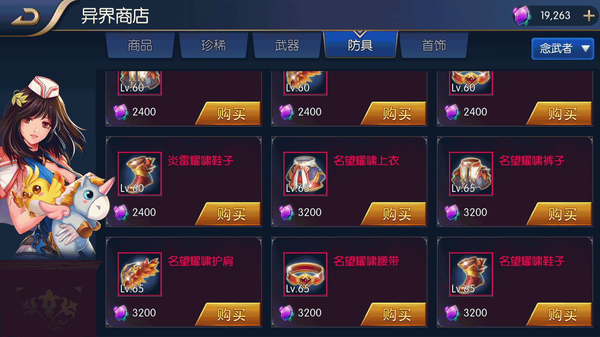Buy 炎雷耀啸鞋子 for 2400 gems
Image resolution: width=600 pixels, height=337 pixels.
229,214
